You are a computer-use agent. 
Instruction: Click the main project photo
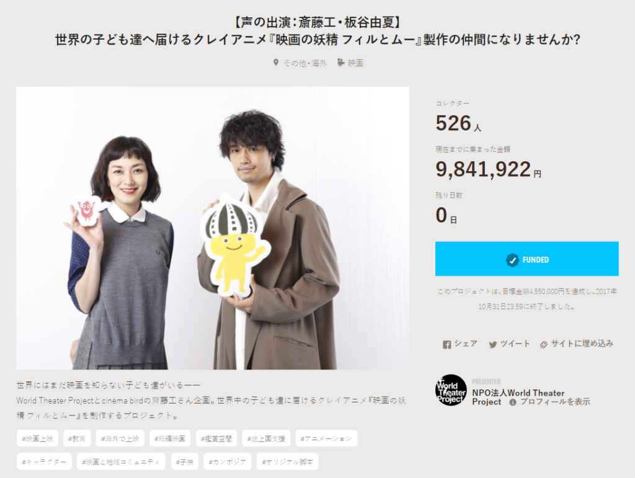tap(213, 228)
